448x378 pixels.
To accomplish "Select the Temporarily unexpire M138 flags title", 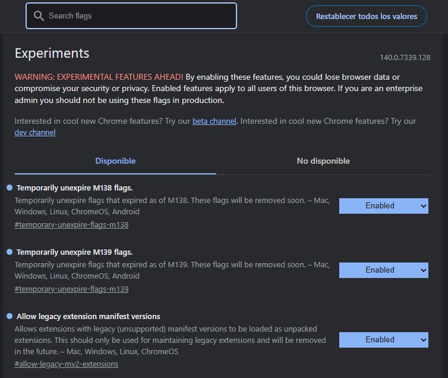I will pos(74,188).
